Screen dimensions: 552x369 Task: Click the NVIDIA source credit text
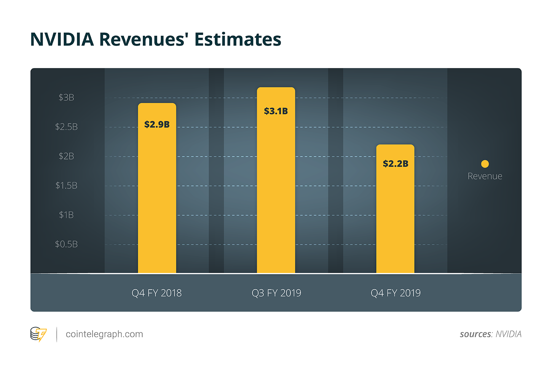[509, 334]
